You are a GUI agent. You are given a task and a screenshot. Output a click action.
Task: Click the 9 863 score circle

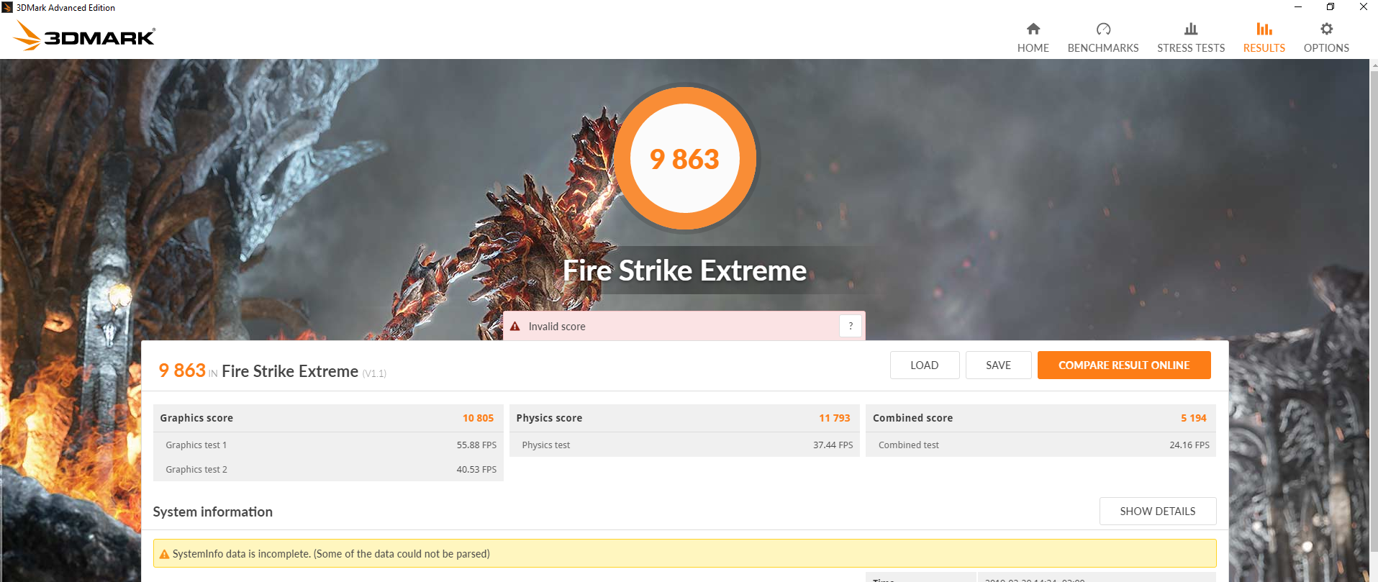pos(685,158)
